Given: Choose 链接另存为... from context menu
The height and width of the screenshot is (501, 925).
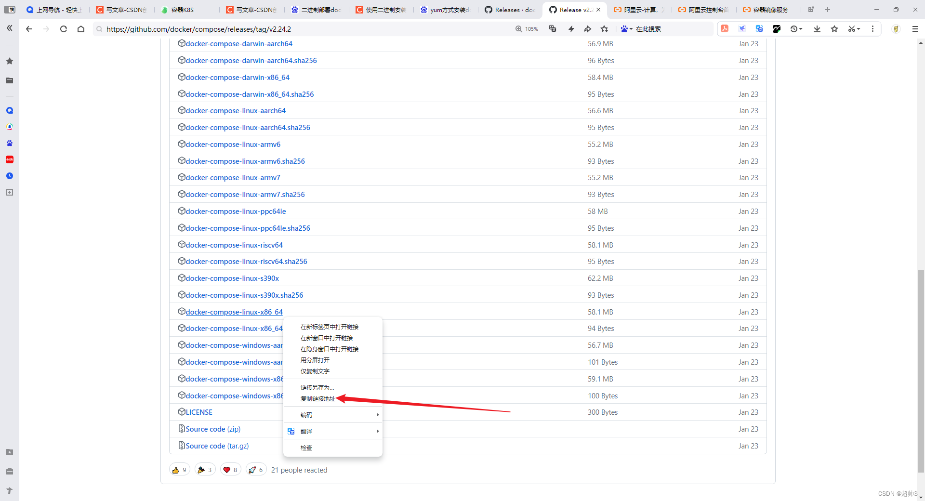Looking at the screenshot, I should 317,388.
